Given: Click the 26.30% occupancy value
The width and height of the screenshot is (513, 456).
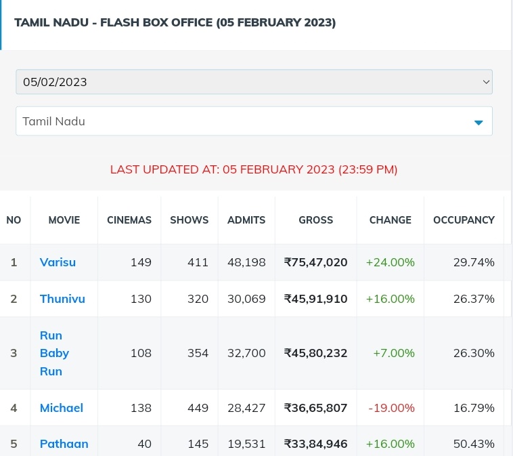Looking at the screenshot, I should 474,353.
